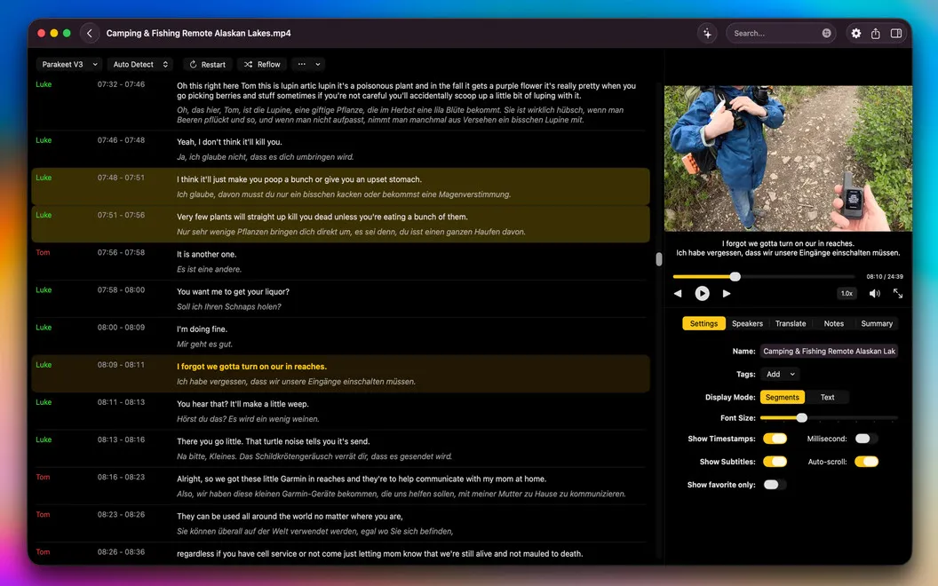The width and height of the screenshot is (938, 586).
Task: Open the AI sparkle assistant icon
Action: click(x=707, y=34)
